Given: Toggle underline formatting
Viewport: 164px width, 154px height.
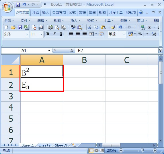Looking at the screenshot, I should point(61,34).
